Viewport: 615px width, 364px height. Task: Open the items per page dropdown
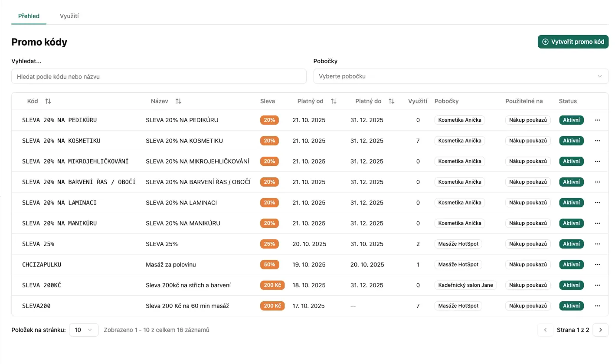click(84, 330)
